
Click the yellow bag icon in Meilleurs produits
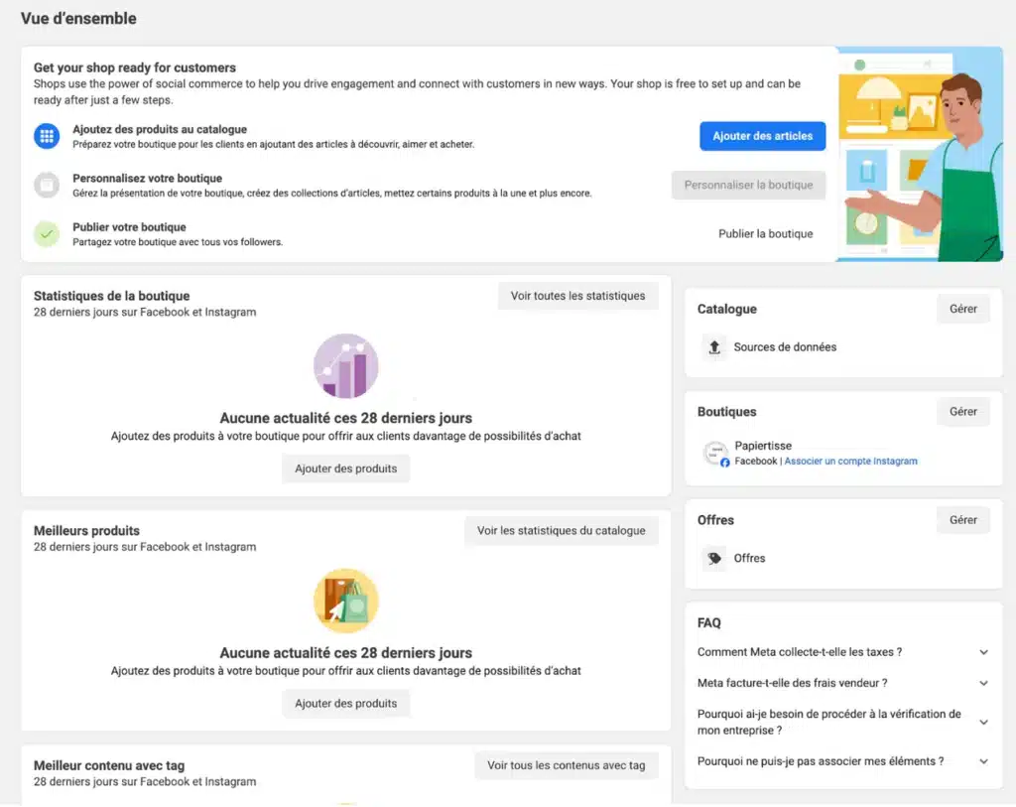(x=345, y=600)
